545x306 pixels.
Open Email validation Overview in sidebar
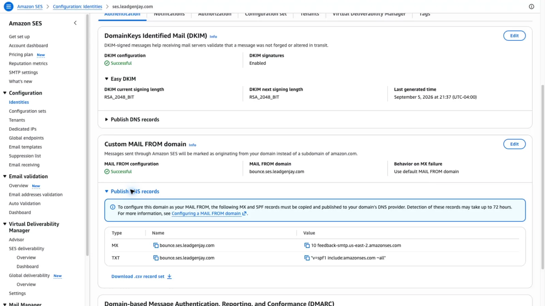click(18, 186)
